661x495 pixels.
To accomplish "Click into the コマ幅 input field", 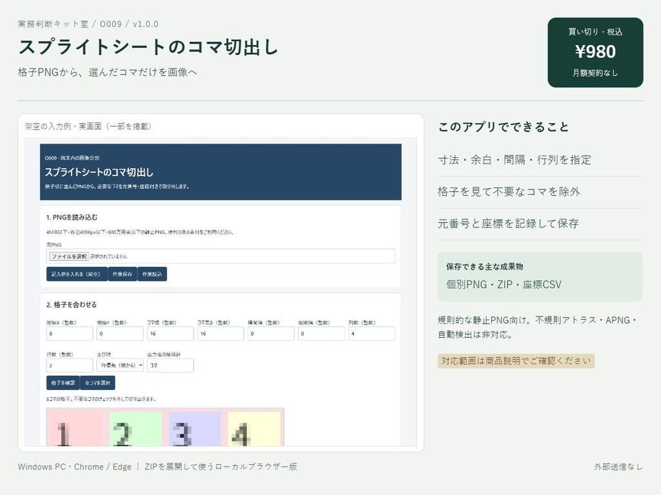I will tap(170, 333).
